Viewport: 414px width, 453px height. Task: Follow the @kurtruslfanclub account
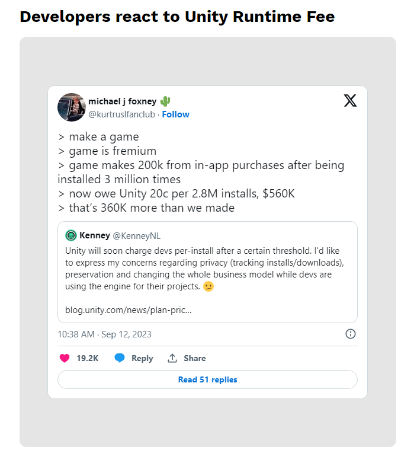pos(176,114)
